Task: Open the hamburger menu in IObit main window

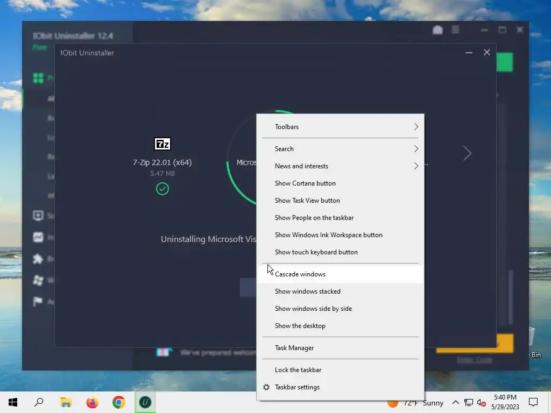Action: click(455, 30)
